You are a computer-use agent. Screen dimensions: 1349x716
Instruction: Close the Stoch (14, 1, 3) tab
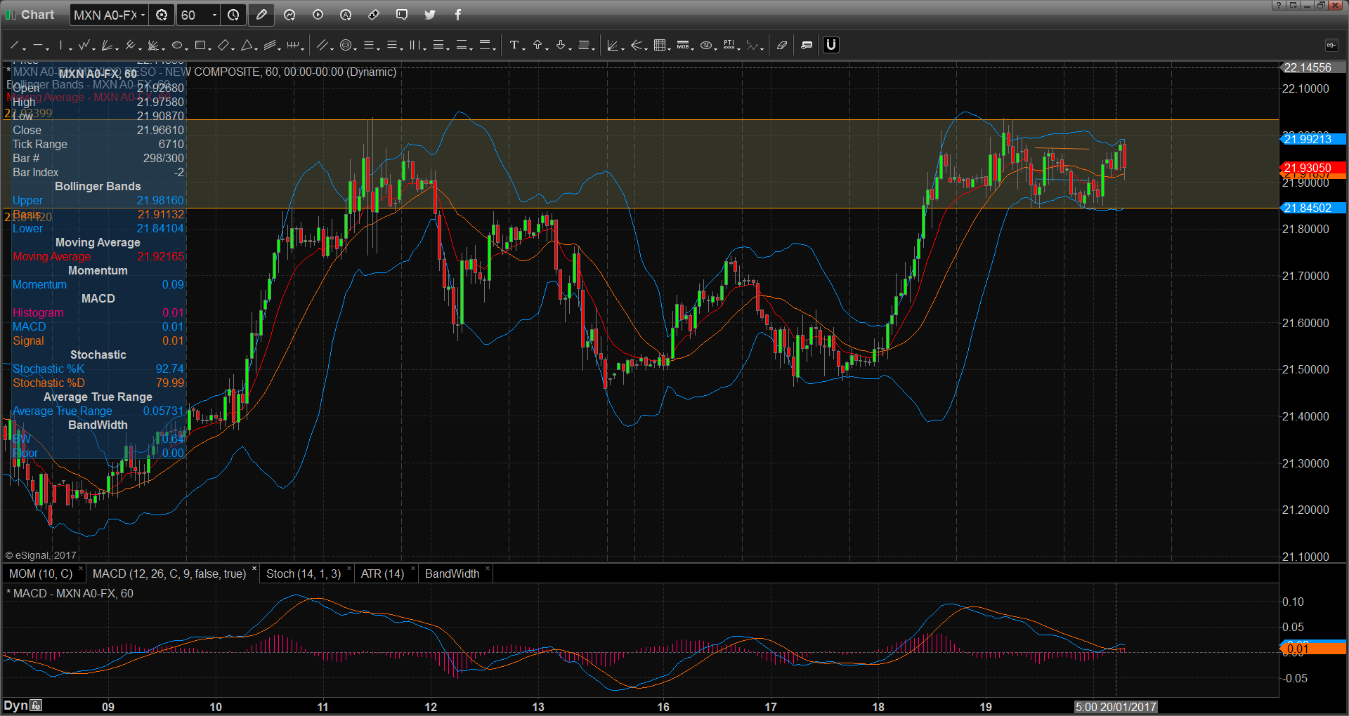coord(349,569)
